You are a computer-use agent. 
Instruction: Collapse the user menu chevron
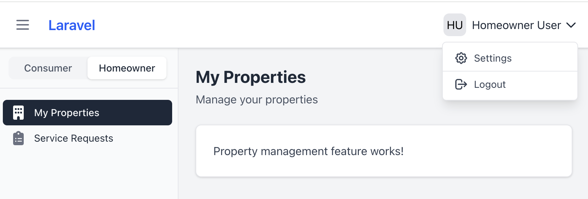point(571,25)
